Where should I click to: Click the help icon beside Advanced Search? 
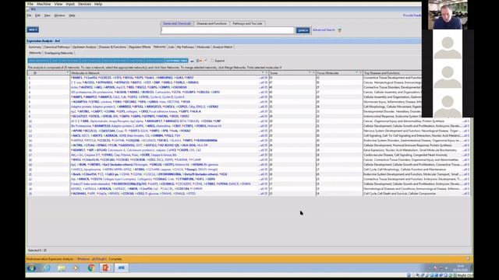point(340,30)
